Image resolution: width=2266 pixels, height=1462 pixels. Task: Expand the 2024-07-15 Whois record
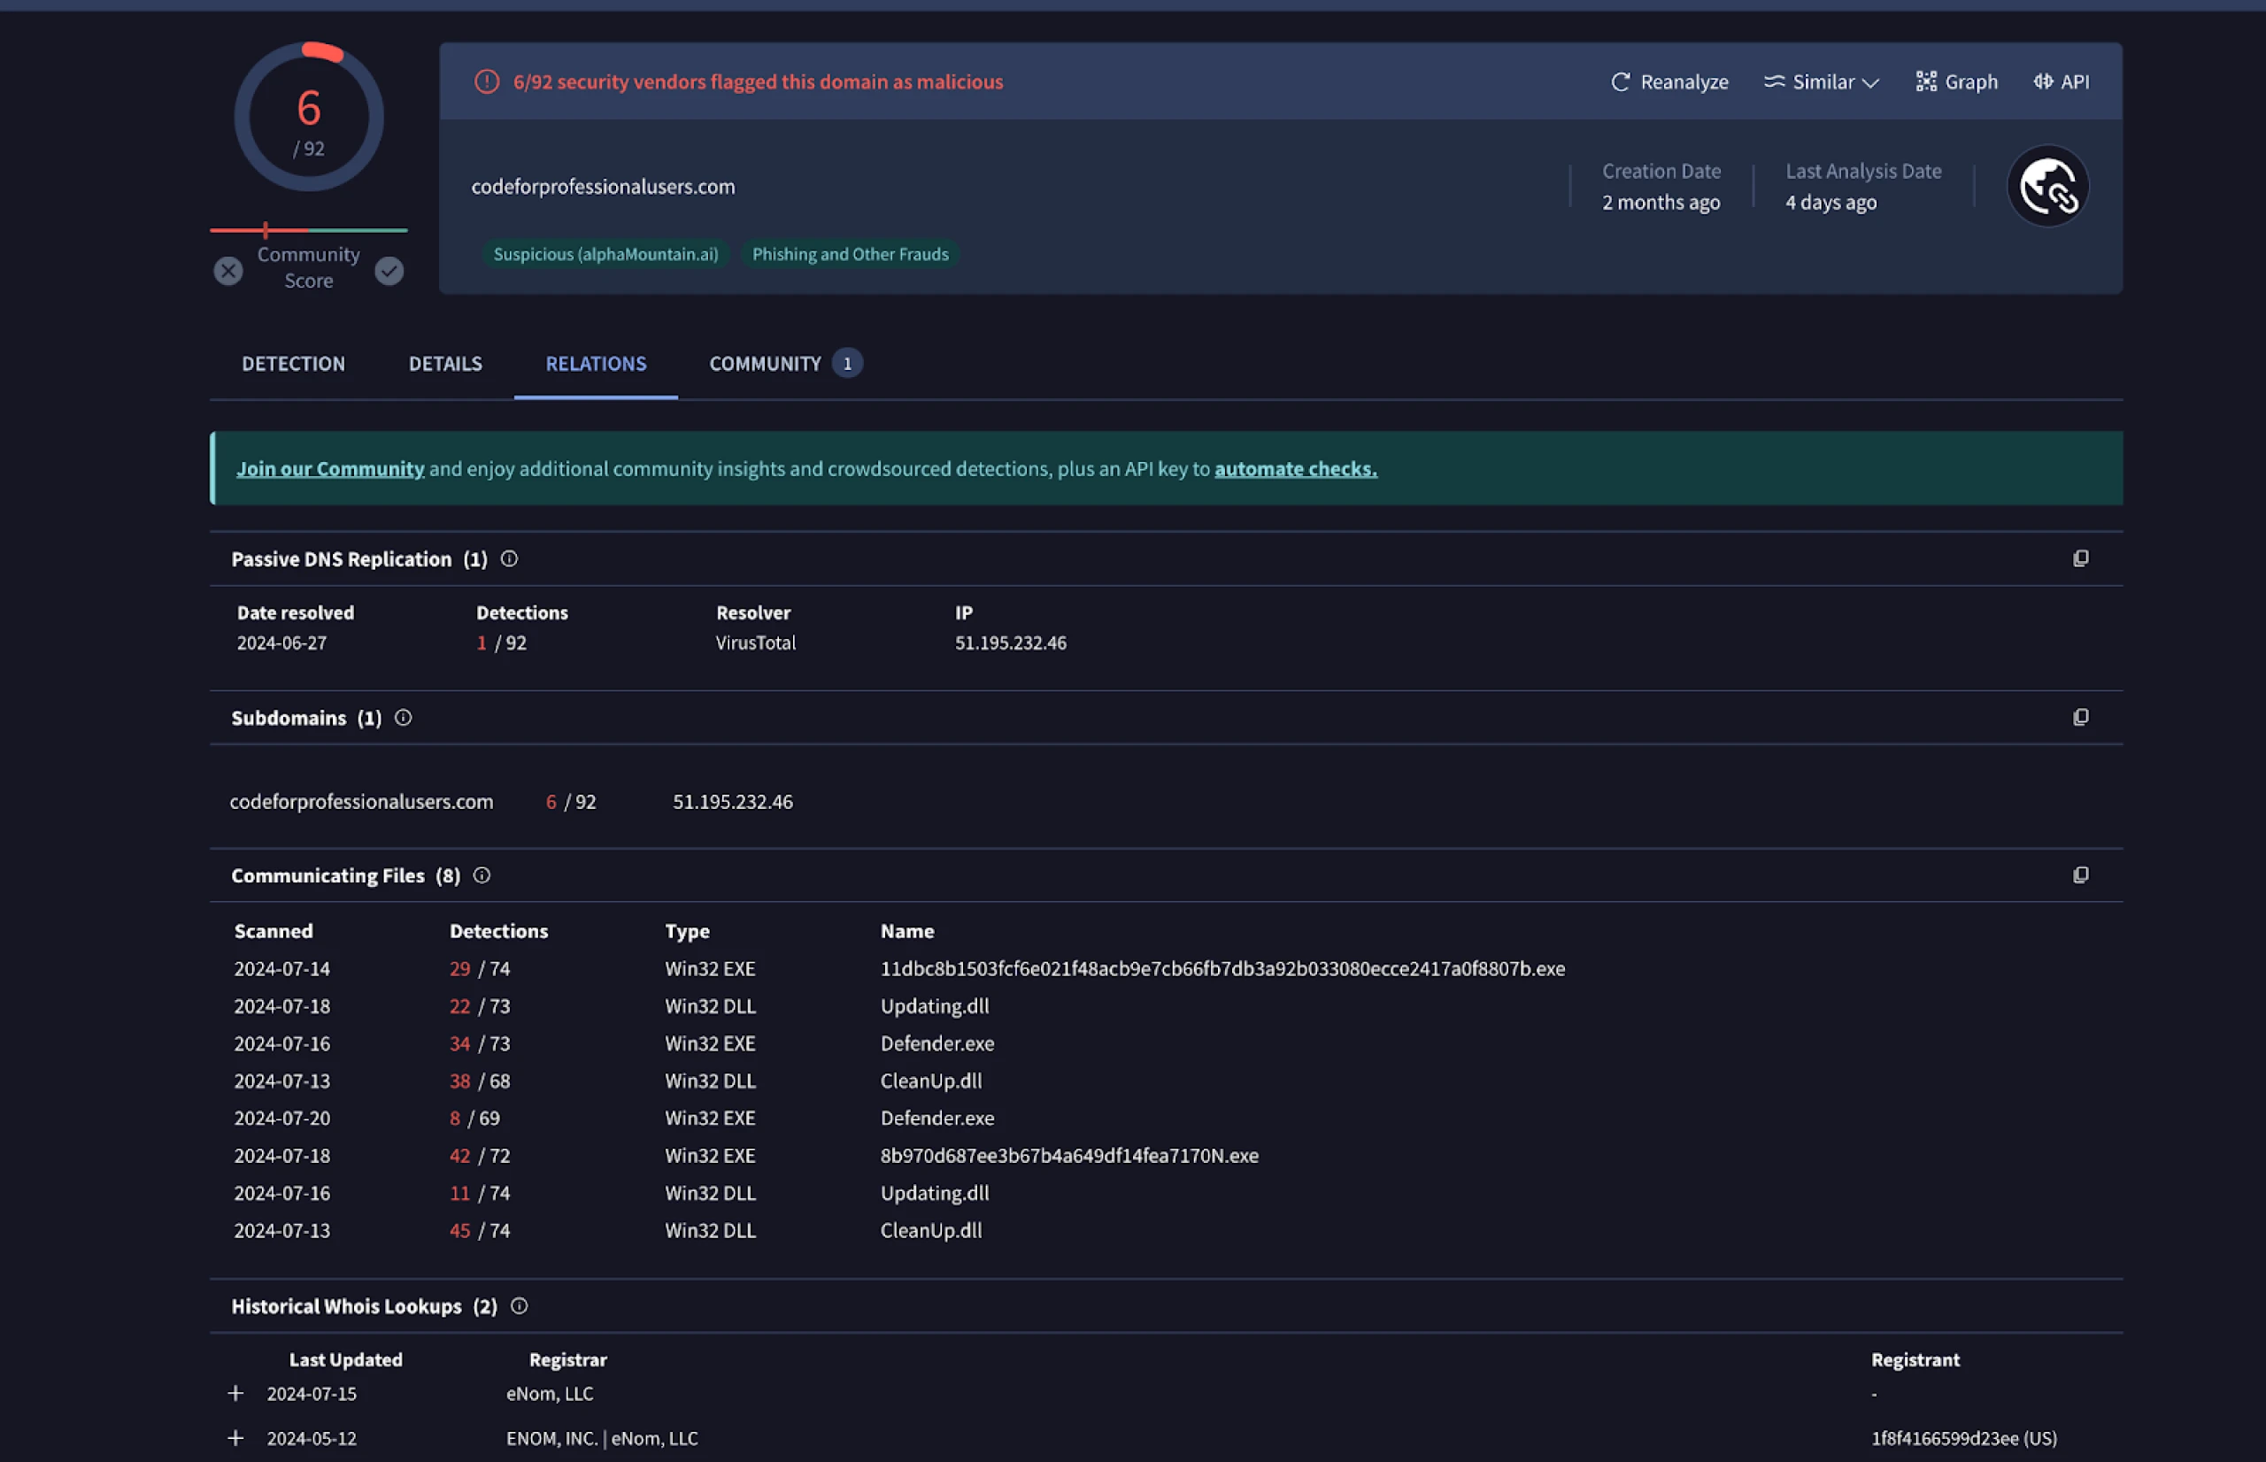(x=233, y=1393)
